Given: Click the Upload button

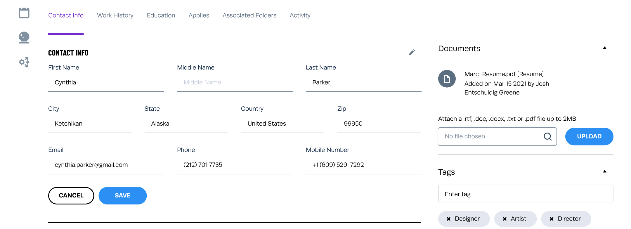Looking at the screenshot, I should click(589, 136).
